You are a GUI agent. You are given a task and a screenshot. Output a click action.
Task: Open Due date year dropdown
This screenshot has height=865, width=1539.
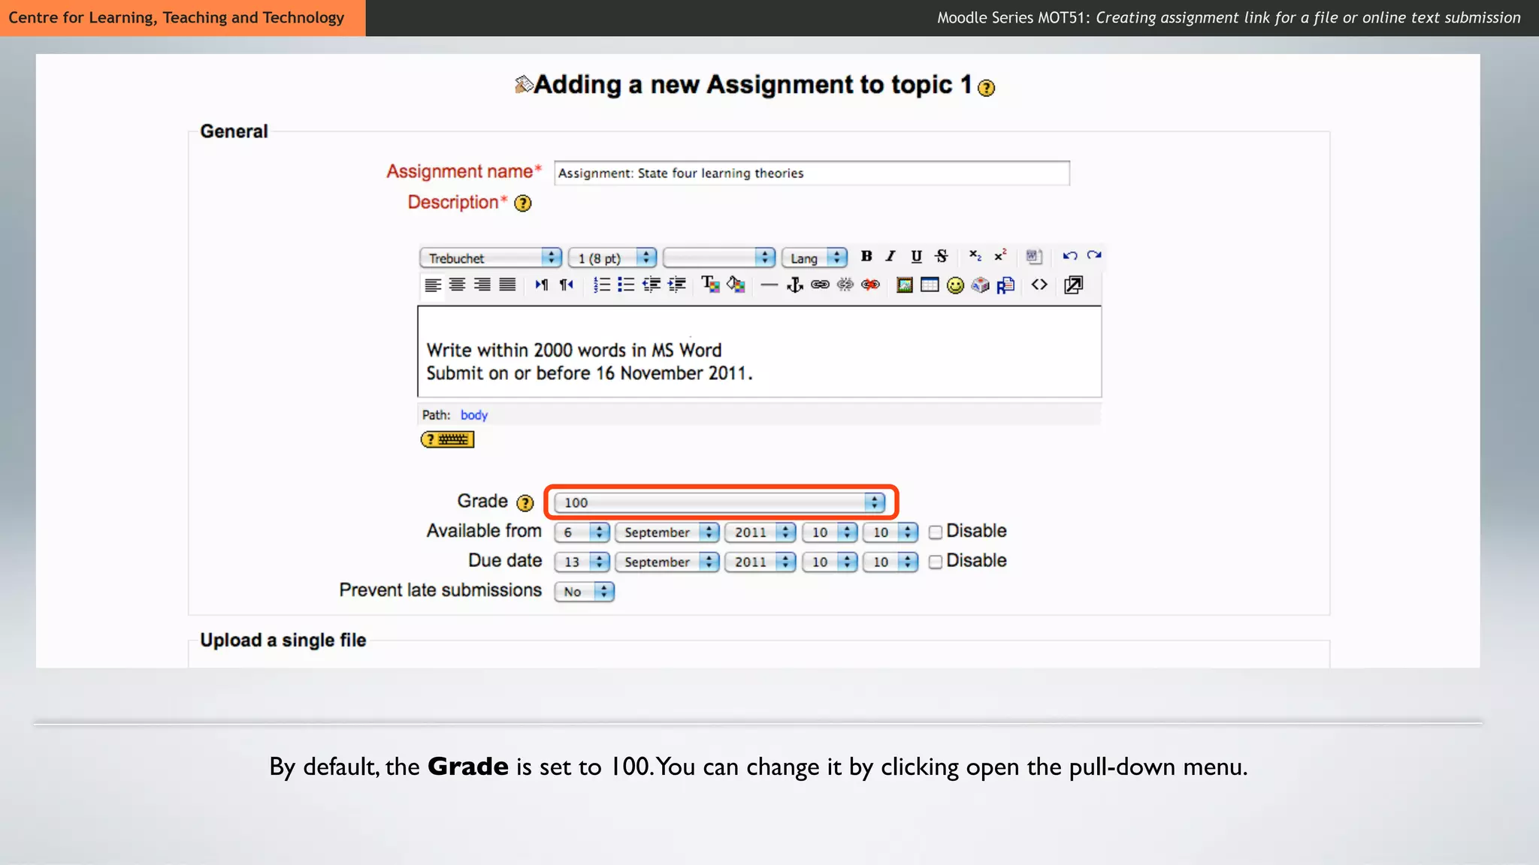click(760, 562)
